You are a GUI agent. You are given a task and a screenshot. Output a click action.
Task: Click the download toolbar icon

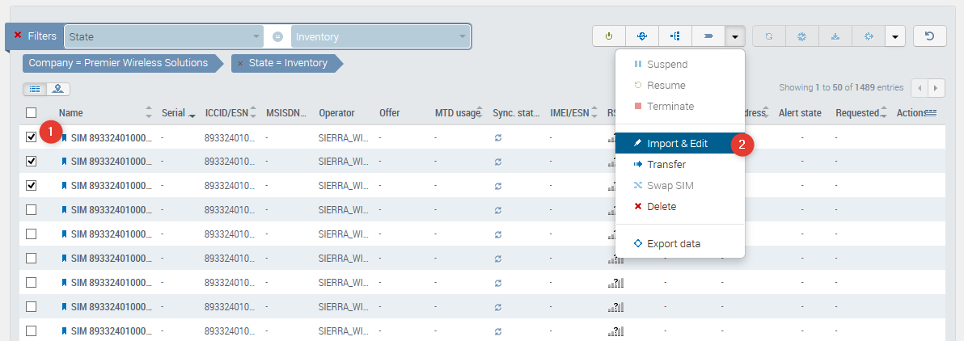point(835,36)
